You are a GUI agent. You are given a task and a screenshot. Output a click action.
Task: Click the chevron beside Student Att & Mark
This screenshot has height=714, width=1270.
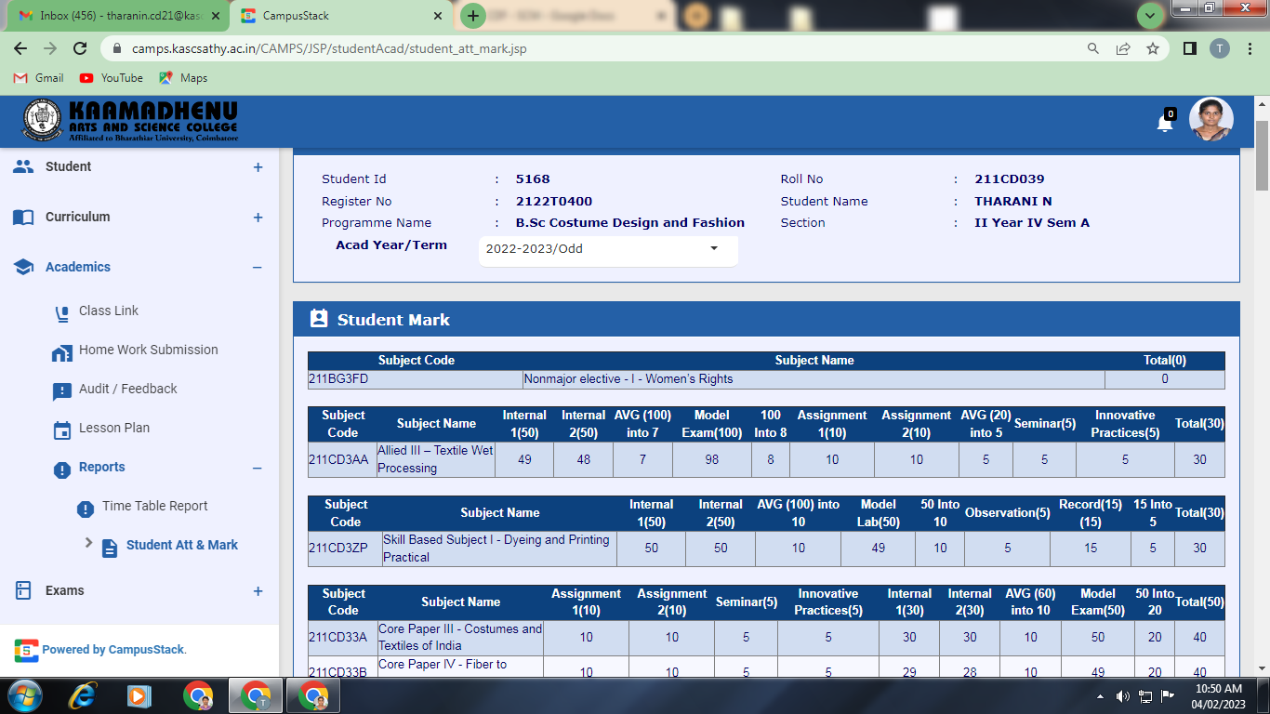pos(89,542)
